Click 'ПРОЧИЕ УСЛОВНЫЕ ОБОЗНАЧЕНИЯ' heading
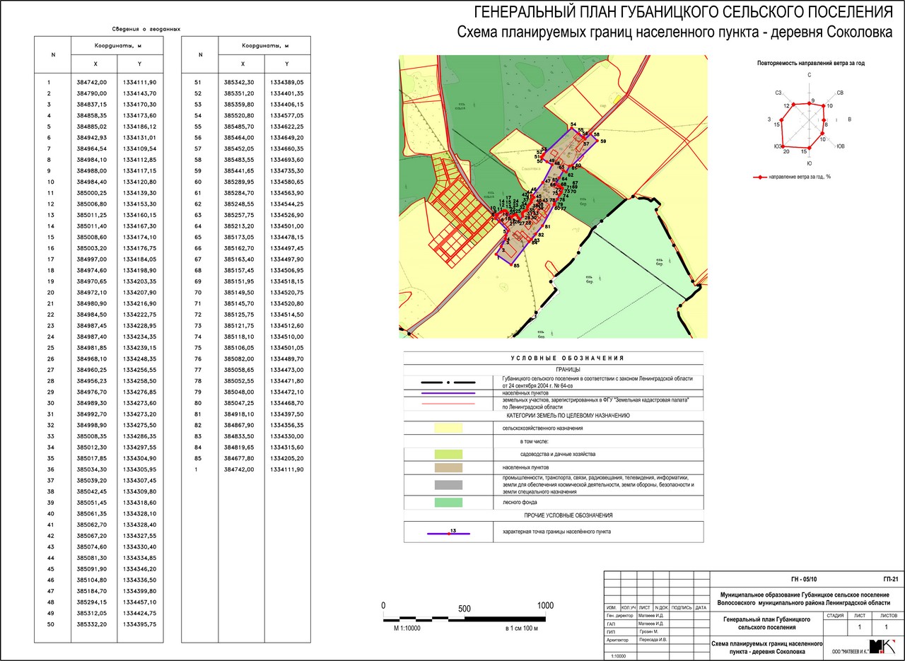 (568, 516)
